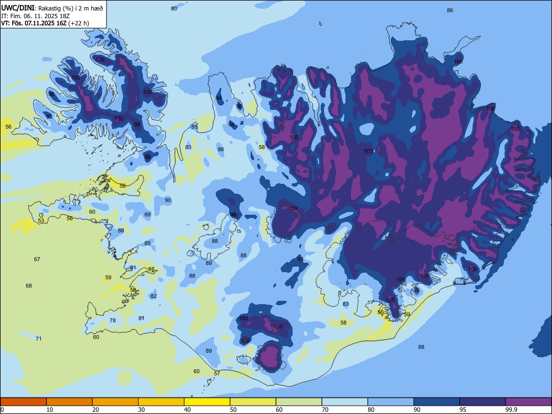Pick the dark indigo 95–99.9 legend swatch
Viewport: 552px width, 414px height.
point(482,402)
